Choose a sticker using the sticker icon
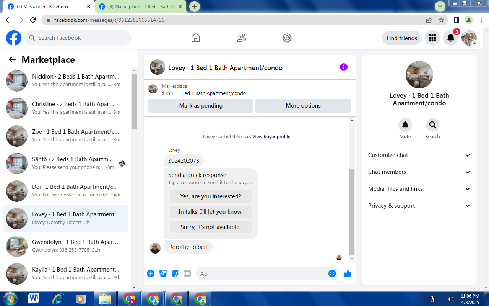Image resolution: width=489 pixels, height=306 pixels. pos(175,273)
